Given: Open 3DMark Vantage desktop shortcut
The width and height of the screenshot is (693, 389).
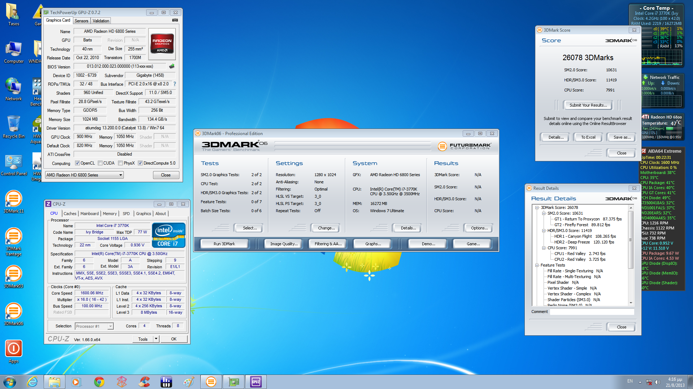Looking at the screenshot, I should pyautogui.click(x=13, y=242).
